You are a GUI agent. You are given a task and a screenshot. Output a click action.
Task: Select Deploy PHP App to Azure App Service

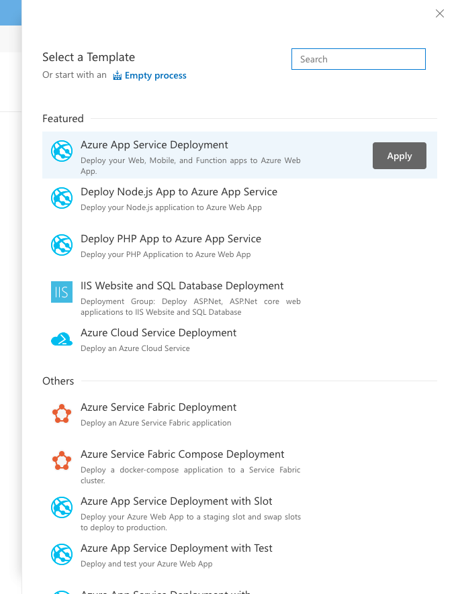pyautogui.click(x=171, y=239)
